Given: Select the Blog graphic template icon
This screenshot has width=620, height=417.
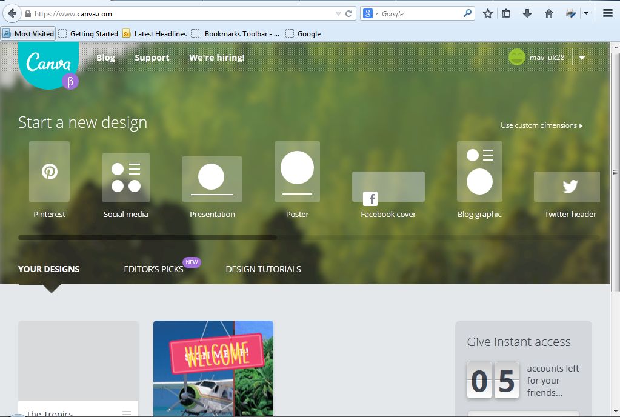Looking at the screenshot, I should pyautogui.click(x=479, y=172).
